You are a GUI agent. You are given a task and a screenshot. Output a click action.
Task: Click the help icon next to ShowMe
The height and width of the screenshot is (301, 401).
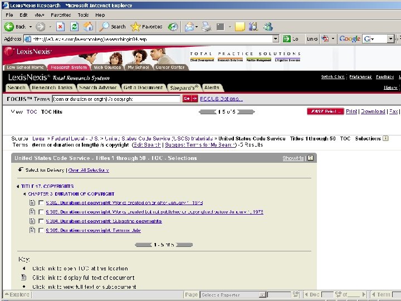click(310, 158)
